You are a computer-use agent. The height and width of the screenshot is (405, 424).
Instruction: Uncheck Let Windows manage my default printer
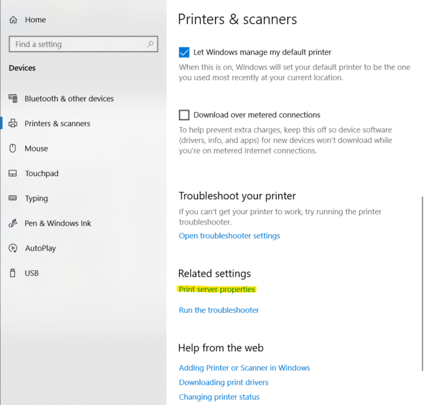click(184, 52)
